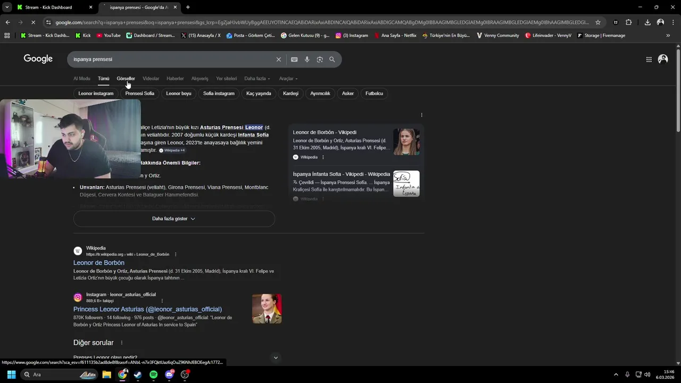Open Steam from the taskbar
The width and height of the screenshot is (681, 383).
click(138, 374)
